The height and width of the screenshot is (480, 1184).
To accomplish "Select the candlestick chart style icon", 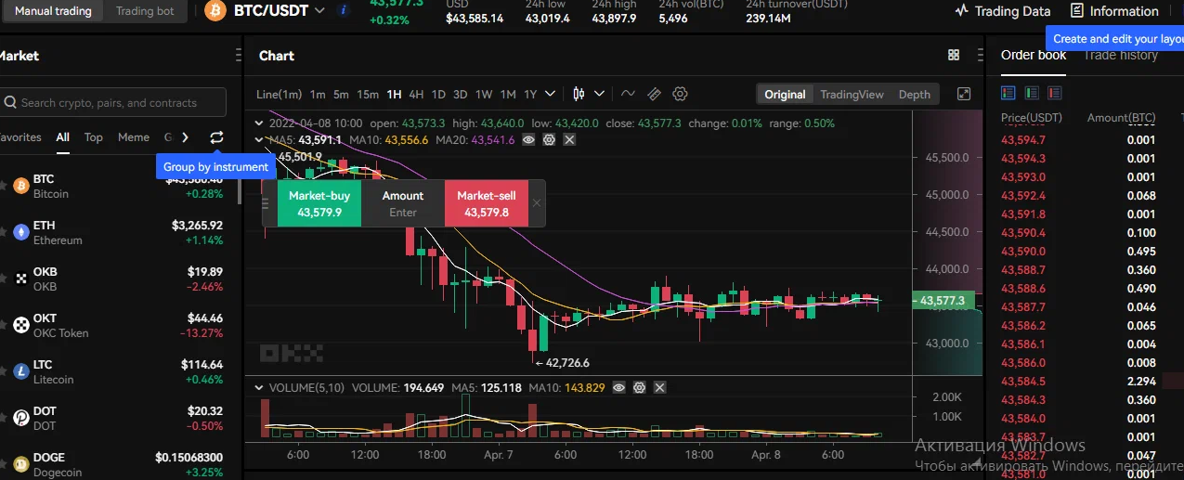I will pyautogui.click(x=579, y=94).
